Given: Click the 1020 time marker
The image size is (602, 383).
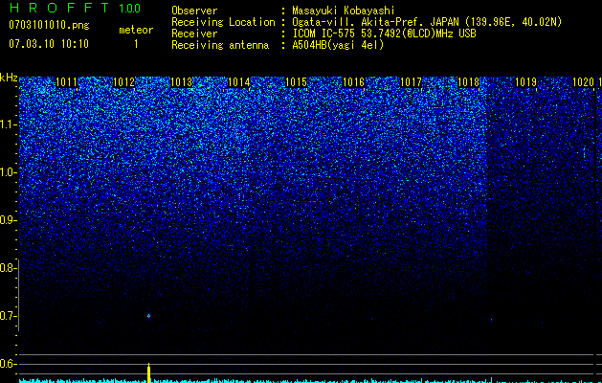Looking at the screenshot, I should pyautogui.click(x=583, y=82).
